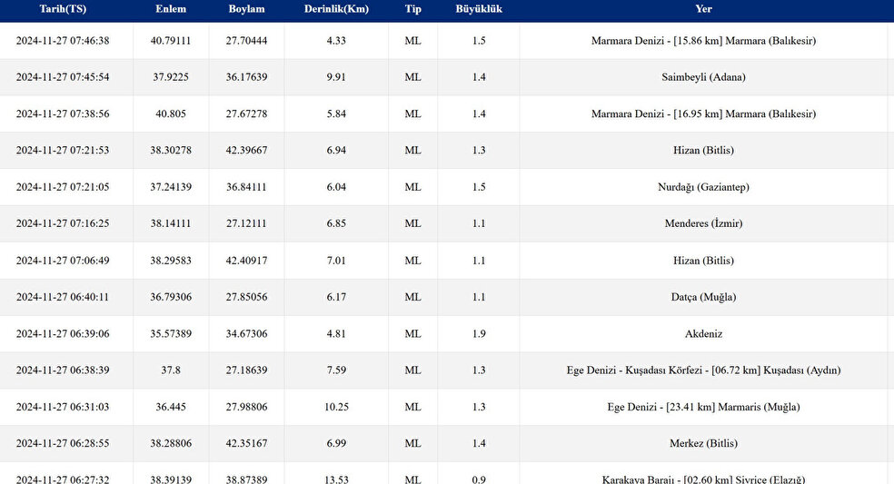The height and width of the screenshot is (484, 894).
Task: Click the magnitude 1.9 value
Action: (x=479, y=333)
